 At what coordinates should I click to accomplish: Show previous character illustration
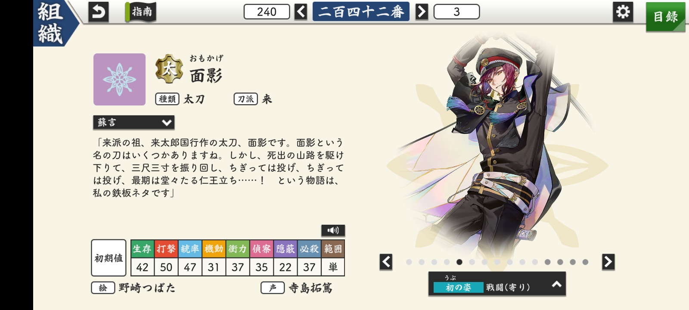[x=386, y=262]
